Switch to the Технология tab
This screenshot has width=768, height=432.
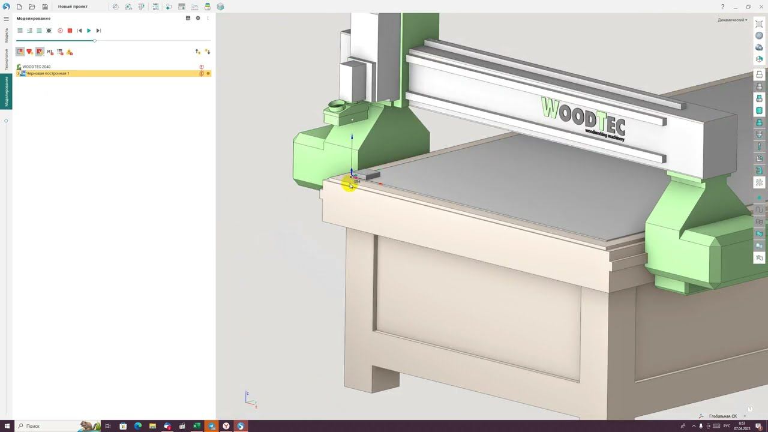tap(7, 59)
